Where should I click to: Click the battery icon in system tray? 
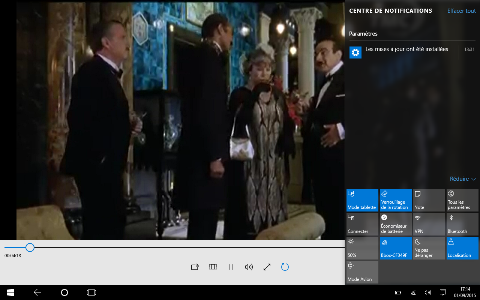pos(398,292)
